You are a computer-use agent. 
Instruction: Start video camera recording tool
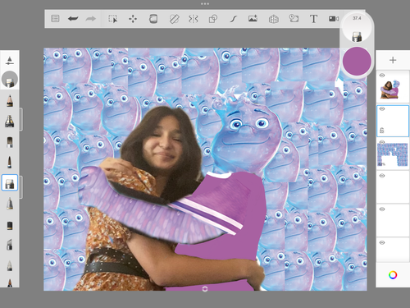pyautogui.click(x=334, y=19)
